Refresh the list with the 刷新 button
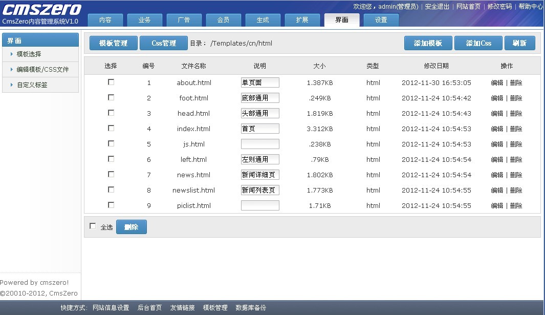Screen dimensions: 545x315 [x=519, y=43]
